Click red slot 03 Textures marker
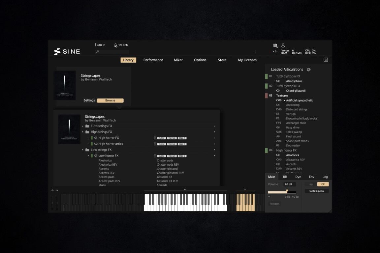 pyautogui.click(x=266, y=96)
